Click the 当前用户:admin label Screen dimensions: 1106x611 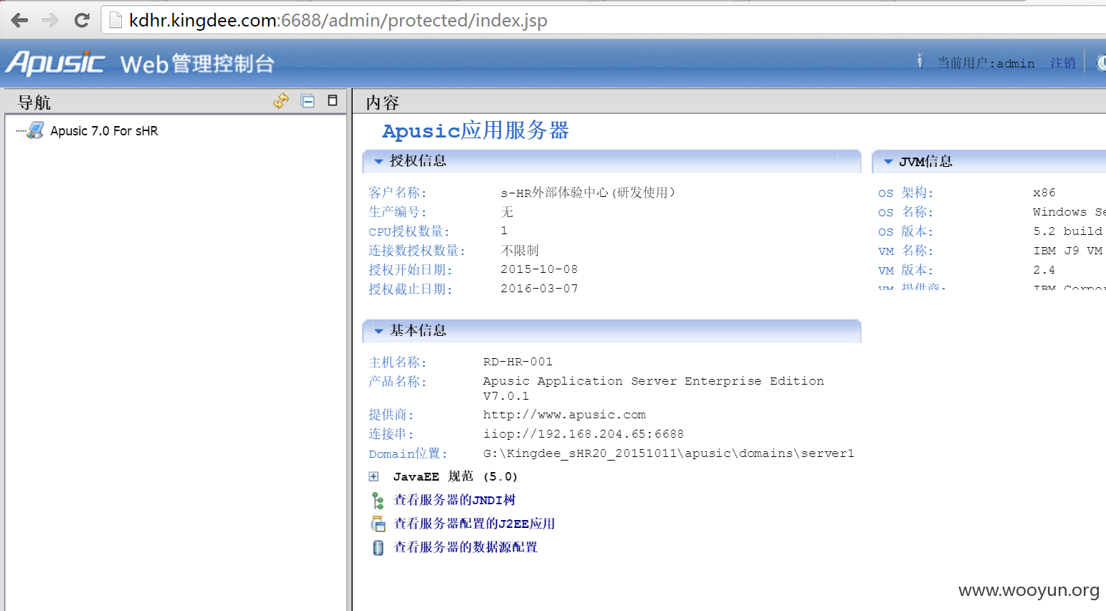point(986,63)
